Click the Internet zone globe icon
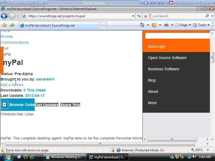The image size is (215, 161). (x=119, y=150)
